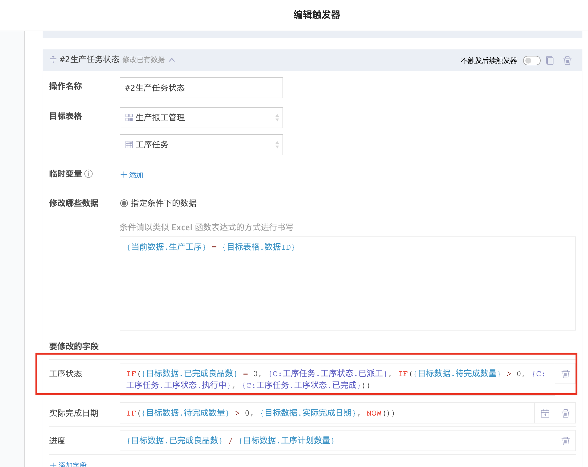Screen dimensions: 588x467
Task: Click 添加 to add a temporary variable
Action: coord(132,175)
